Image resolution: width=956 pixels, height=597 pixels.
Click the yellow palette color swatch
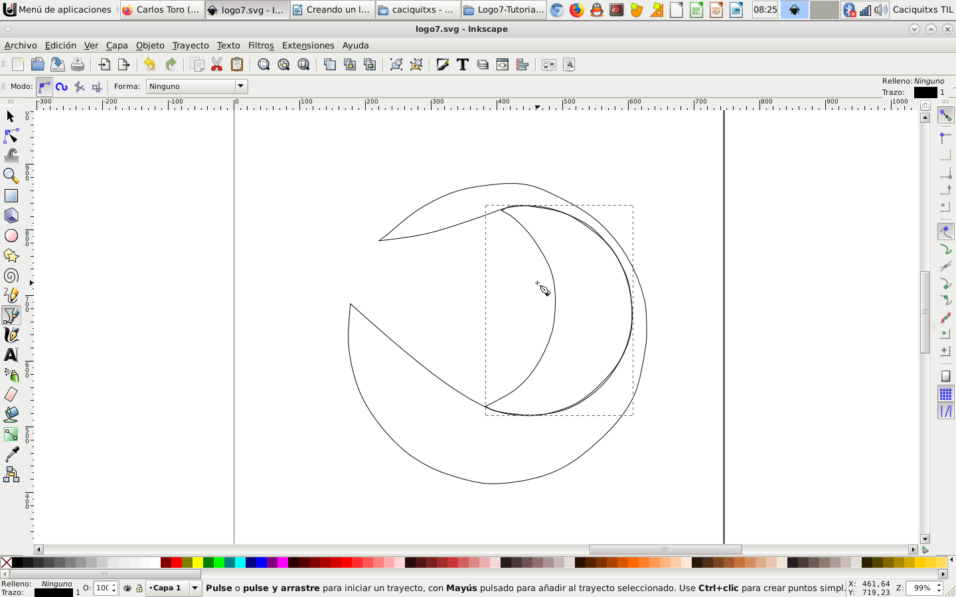tap(197, 563)
